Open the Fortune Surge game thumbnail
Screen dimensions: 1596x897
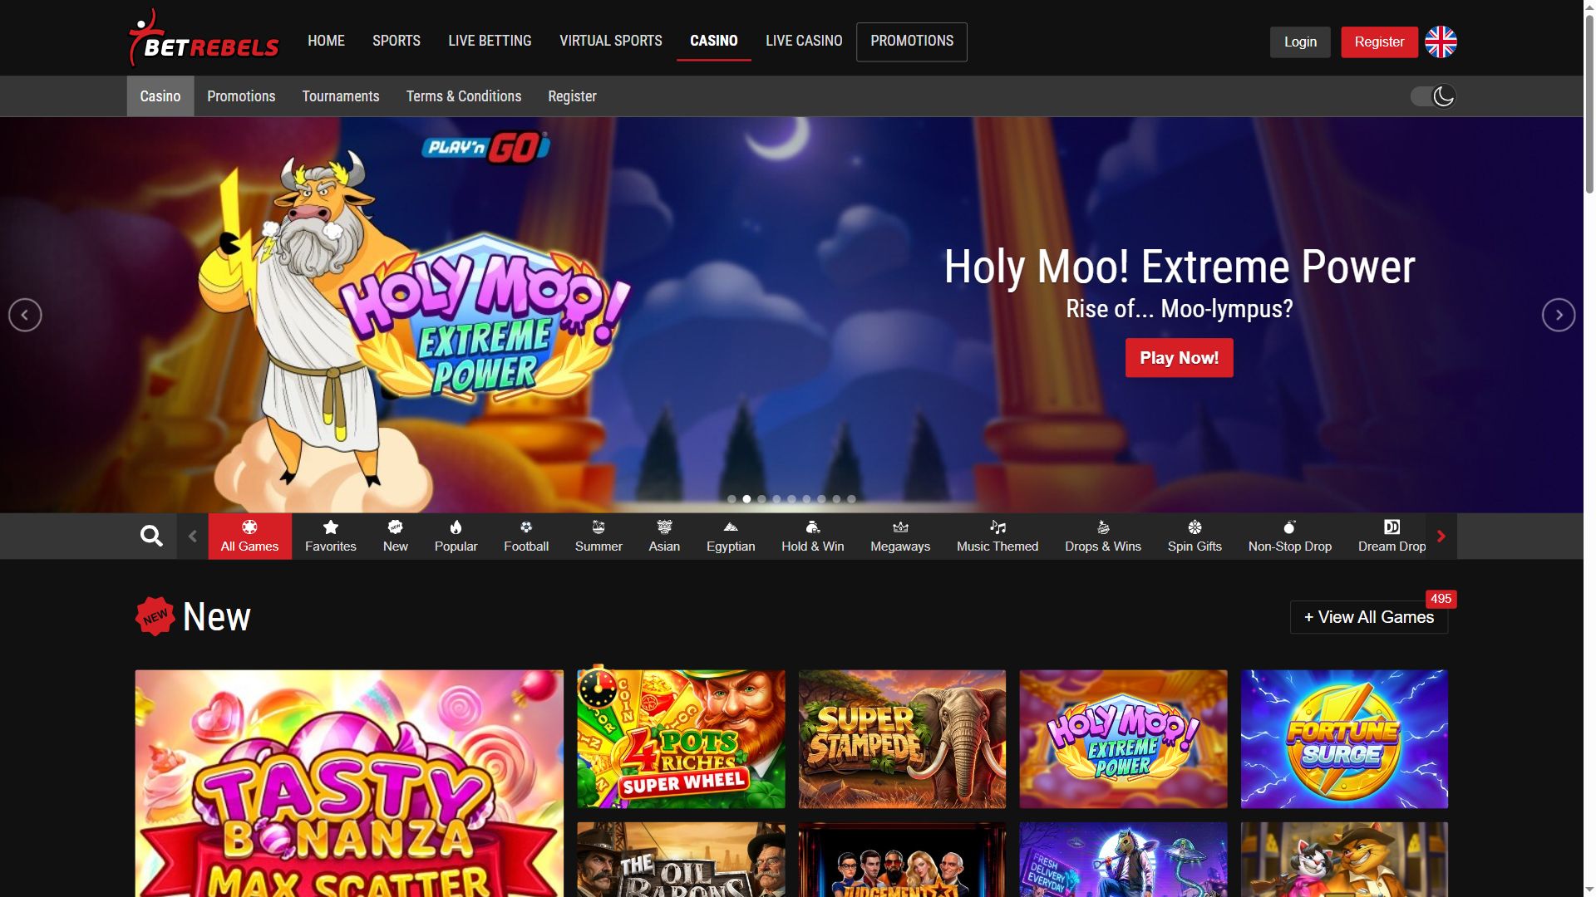tap(1344, 739)
